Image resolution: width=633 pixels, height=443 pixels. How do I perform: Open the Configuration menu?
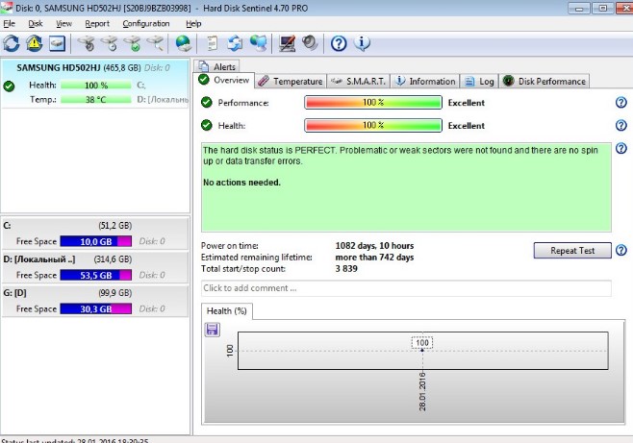pyautogui.click(x=145, y=24)
